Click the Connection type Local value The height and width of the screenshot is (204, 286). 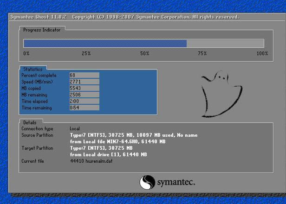[x=75, y=128]
